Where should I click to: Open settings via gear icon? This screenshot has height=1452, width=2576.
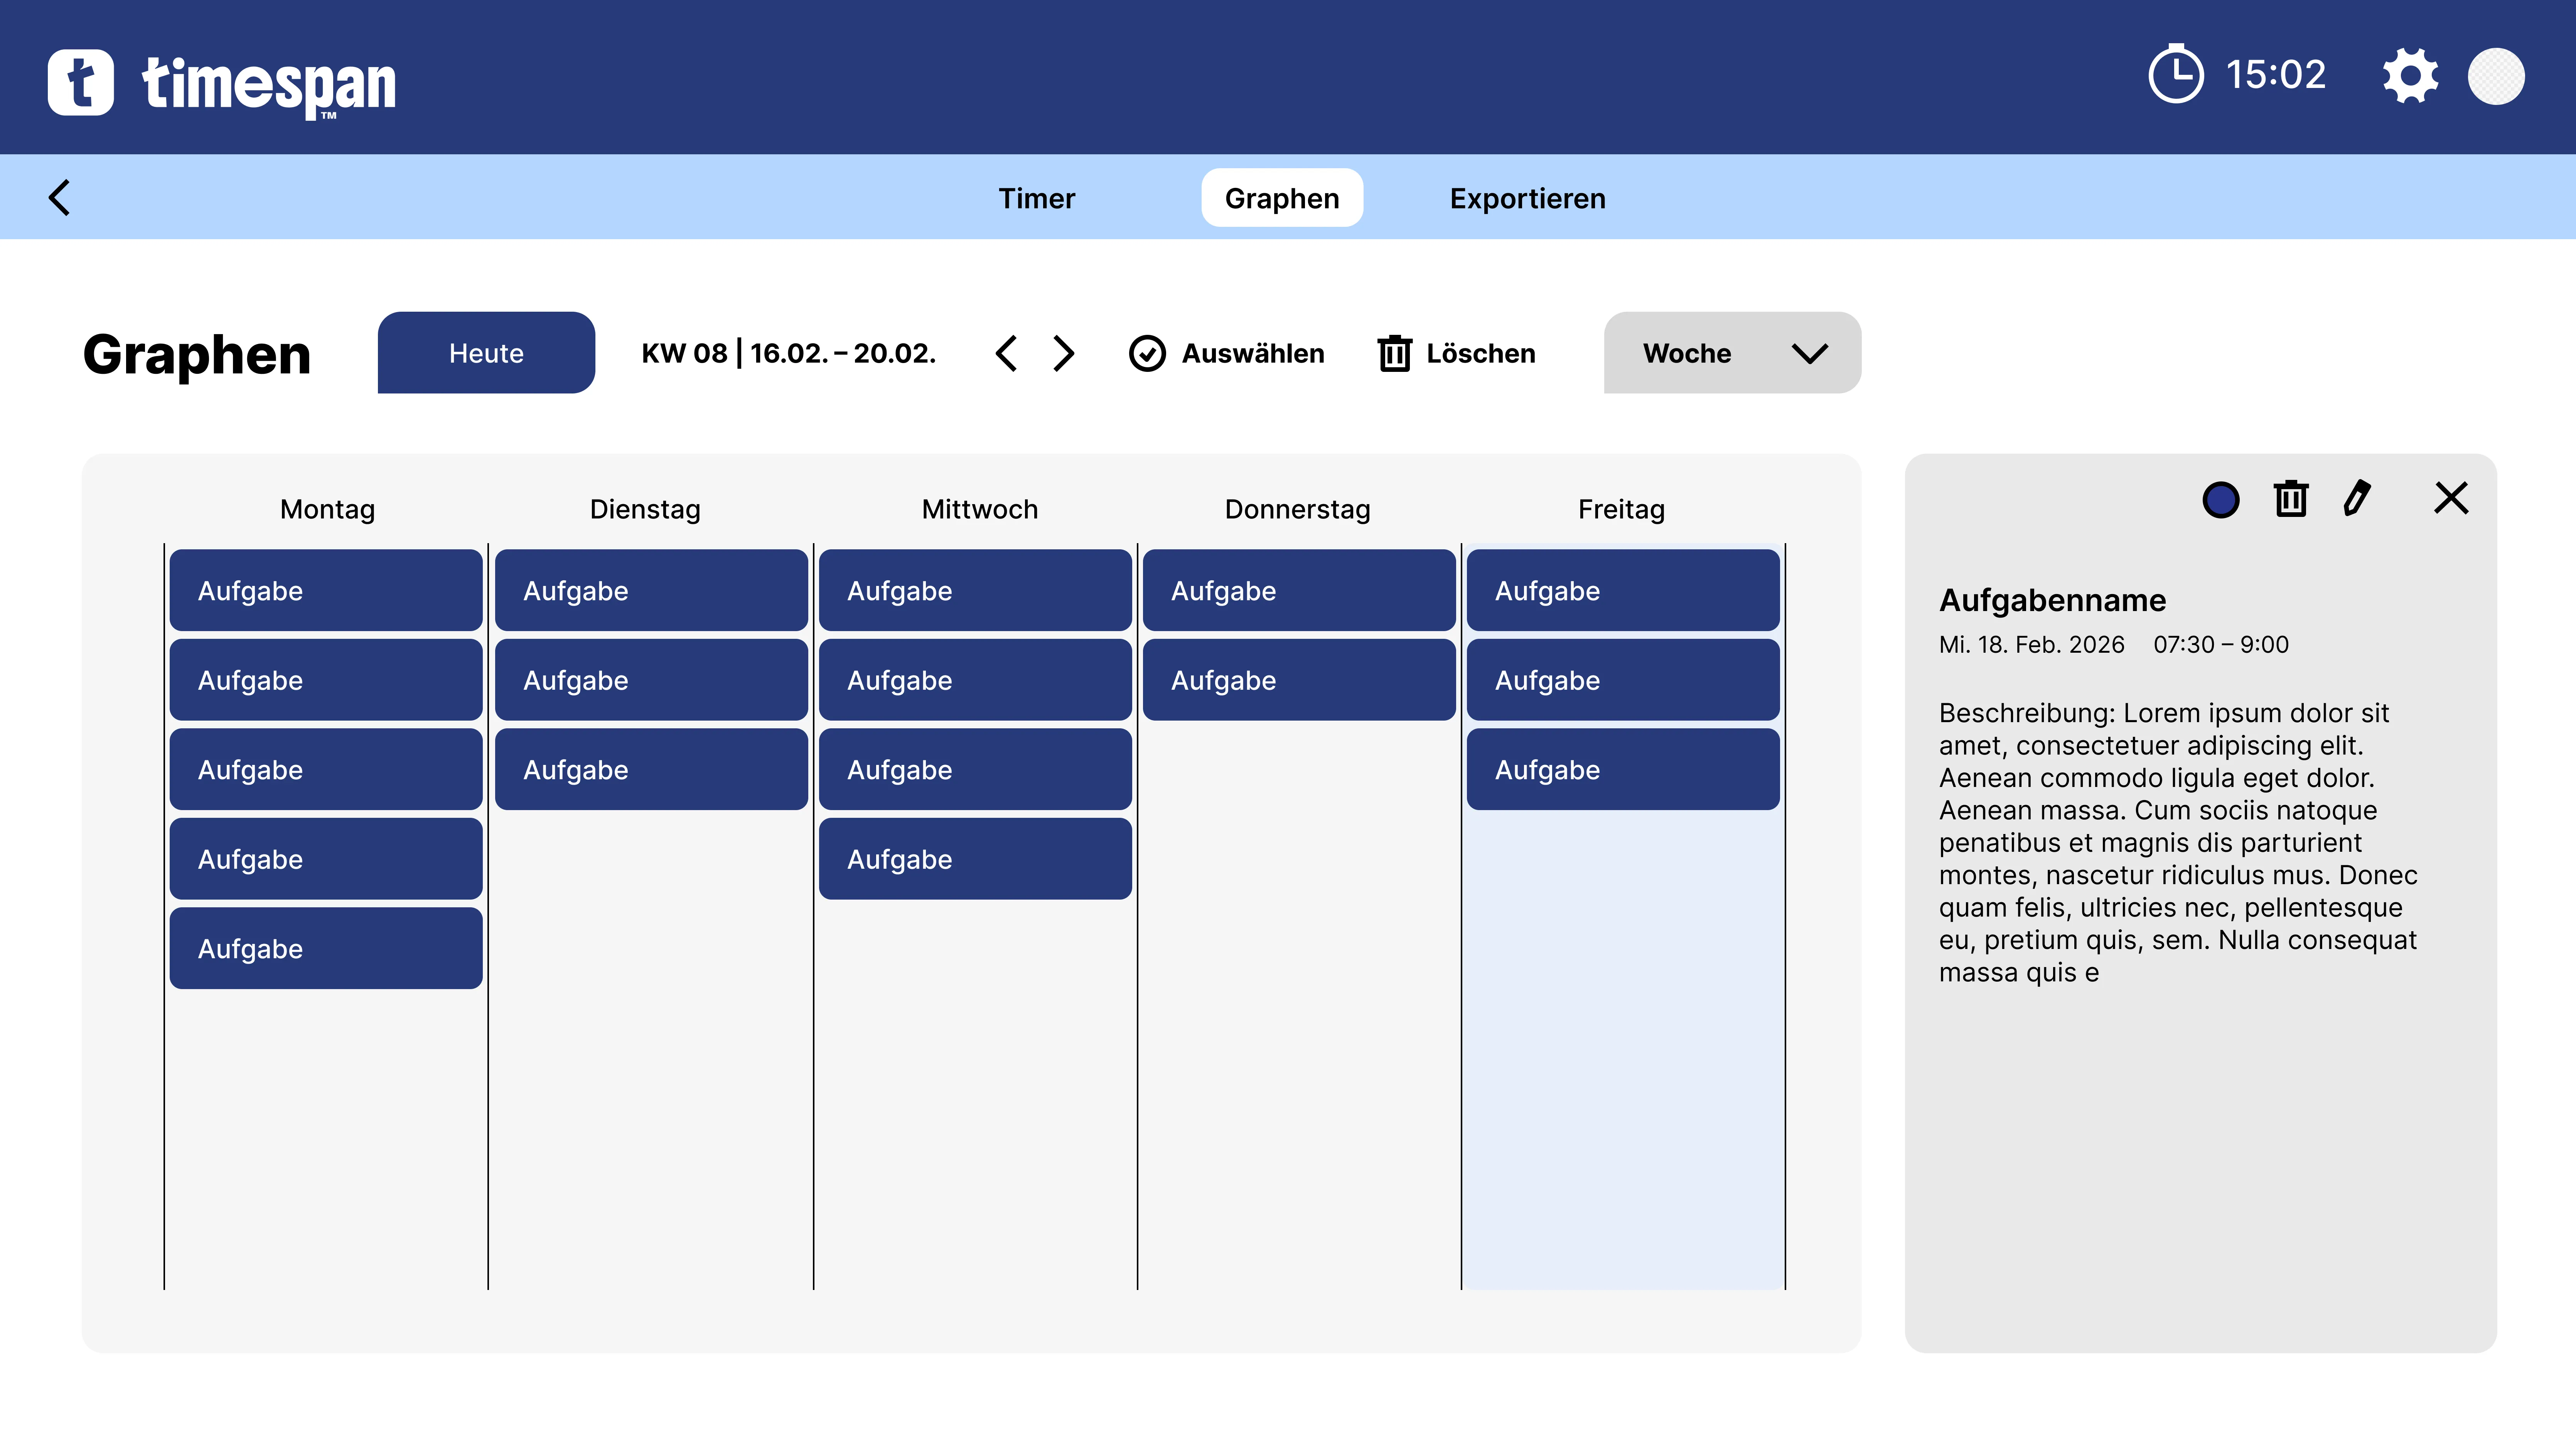(x=2410, y=76)
